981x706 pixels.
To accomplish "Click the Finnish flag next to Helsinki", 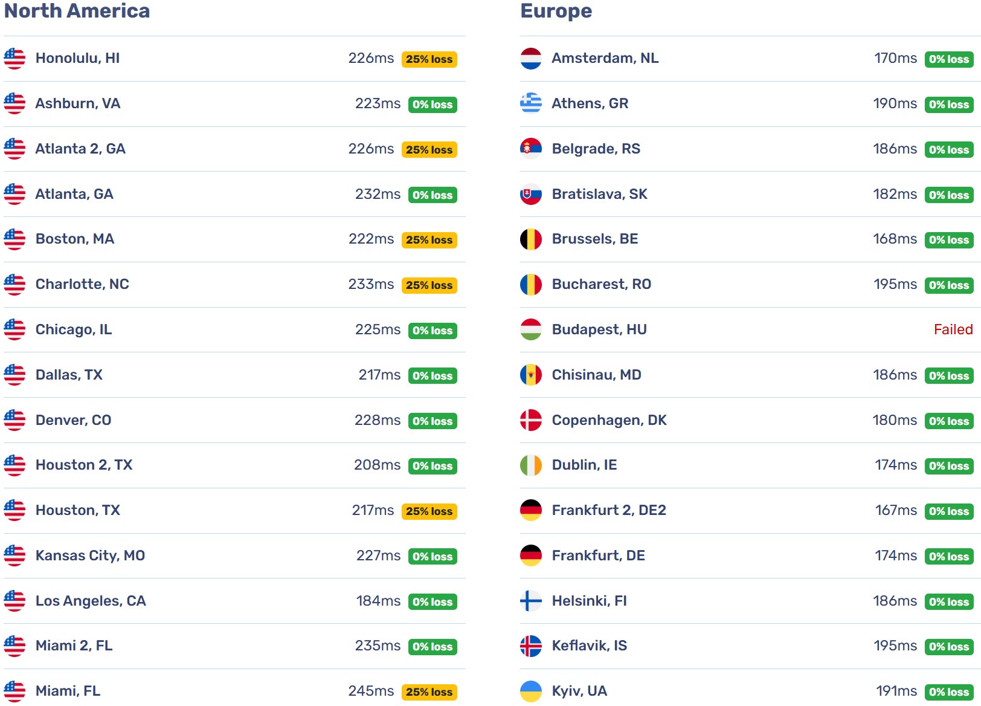I will click(x=531, y=601).
